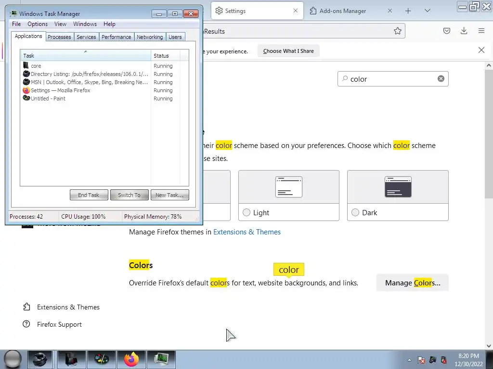Viewport: 493px width, 369px height.
Task: Close the Settings tab
Action: tap(295, 11)
